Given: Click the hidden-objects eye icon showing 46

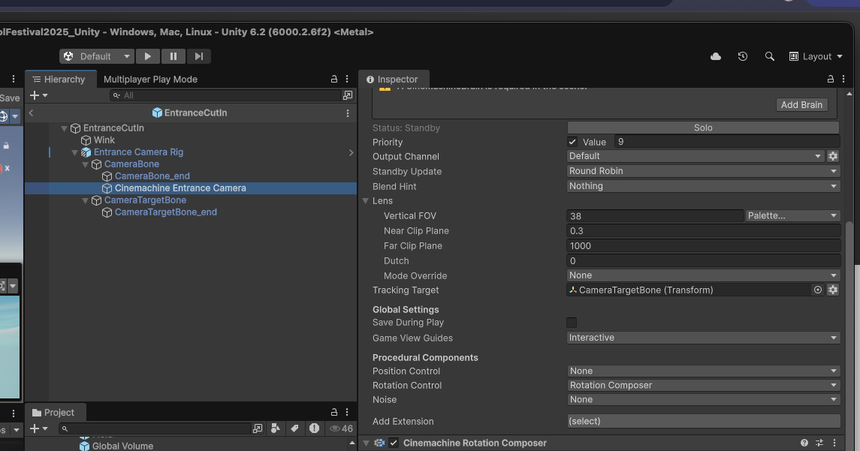Looking at the screenshot, I should [333, 428].
